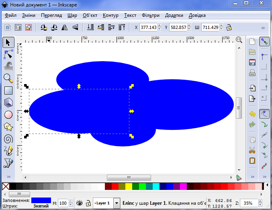
Task: Open the Контур menu
Action: pos(110,15)
